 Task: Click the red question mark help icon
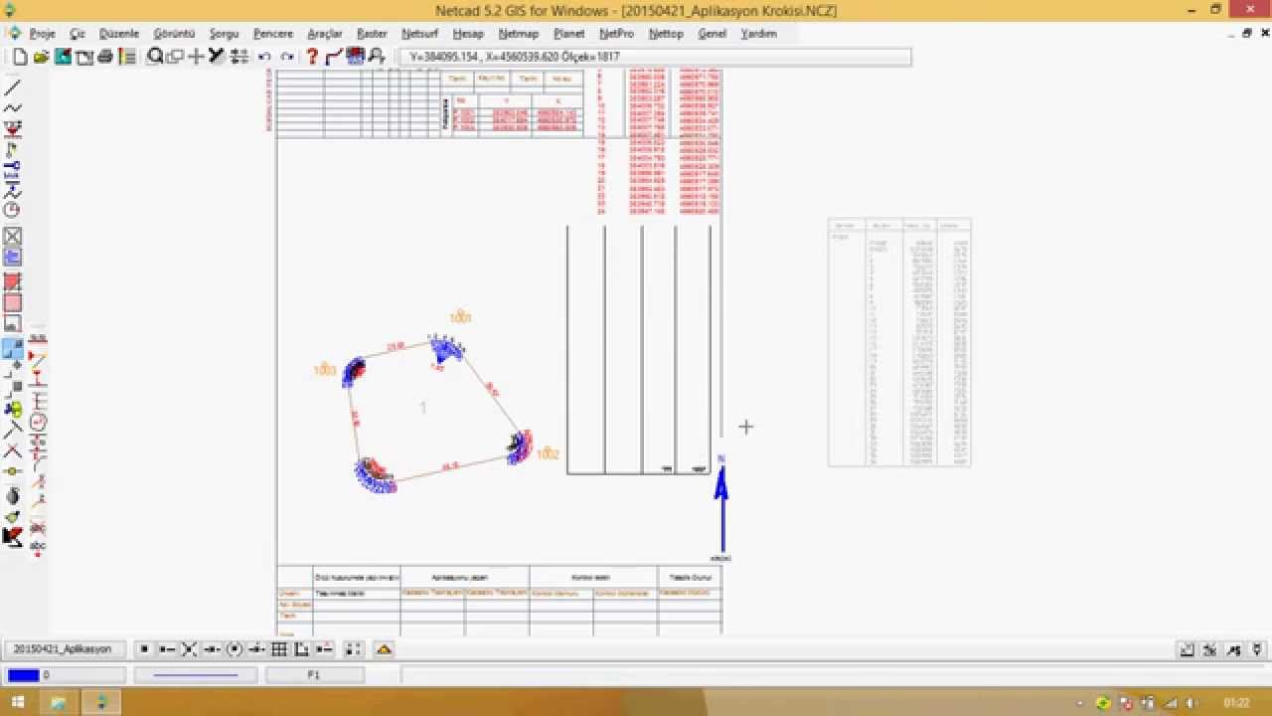312,57
